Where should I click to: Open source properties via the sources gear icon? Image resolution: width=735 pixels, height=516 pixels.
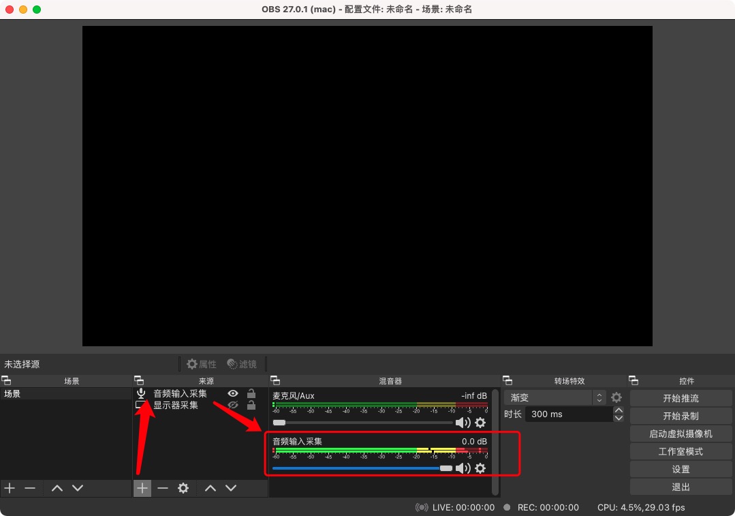click(x=183, y=488)
